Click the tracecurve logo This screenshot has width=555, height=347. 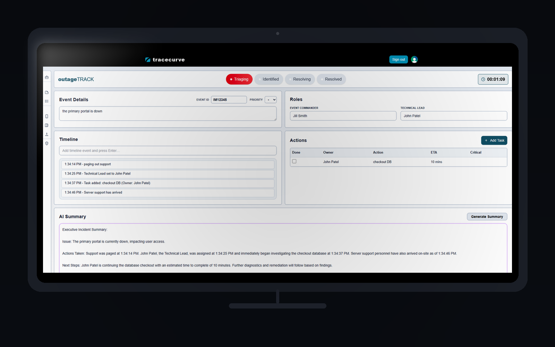(165, 60)
